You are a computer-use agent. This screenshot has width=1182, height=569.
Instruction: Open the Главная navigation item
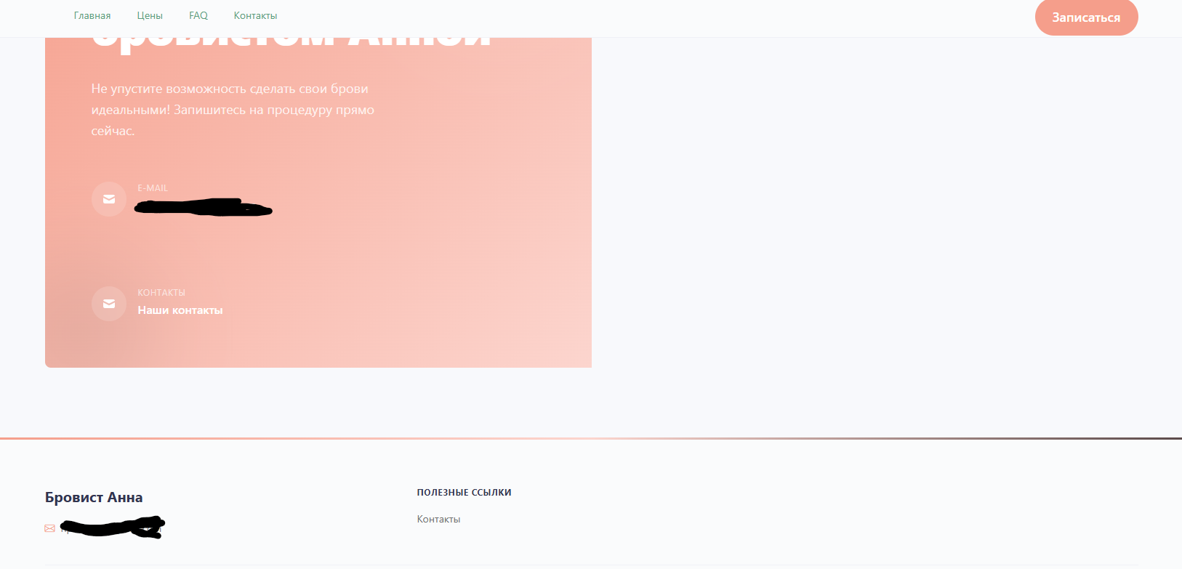pyautogui.click(x=92, y=15)
